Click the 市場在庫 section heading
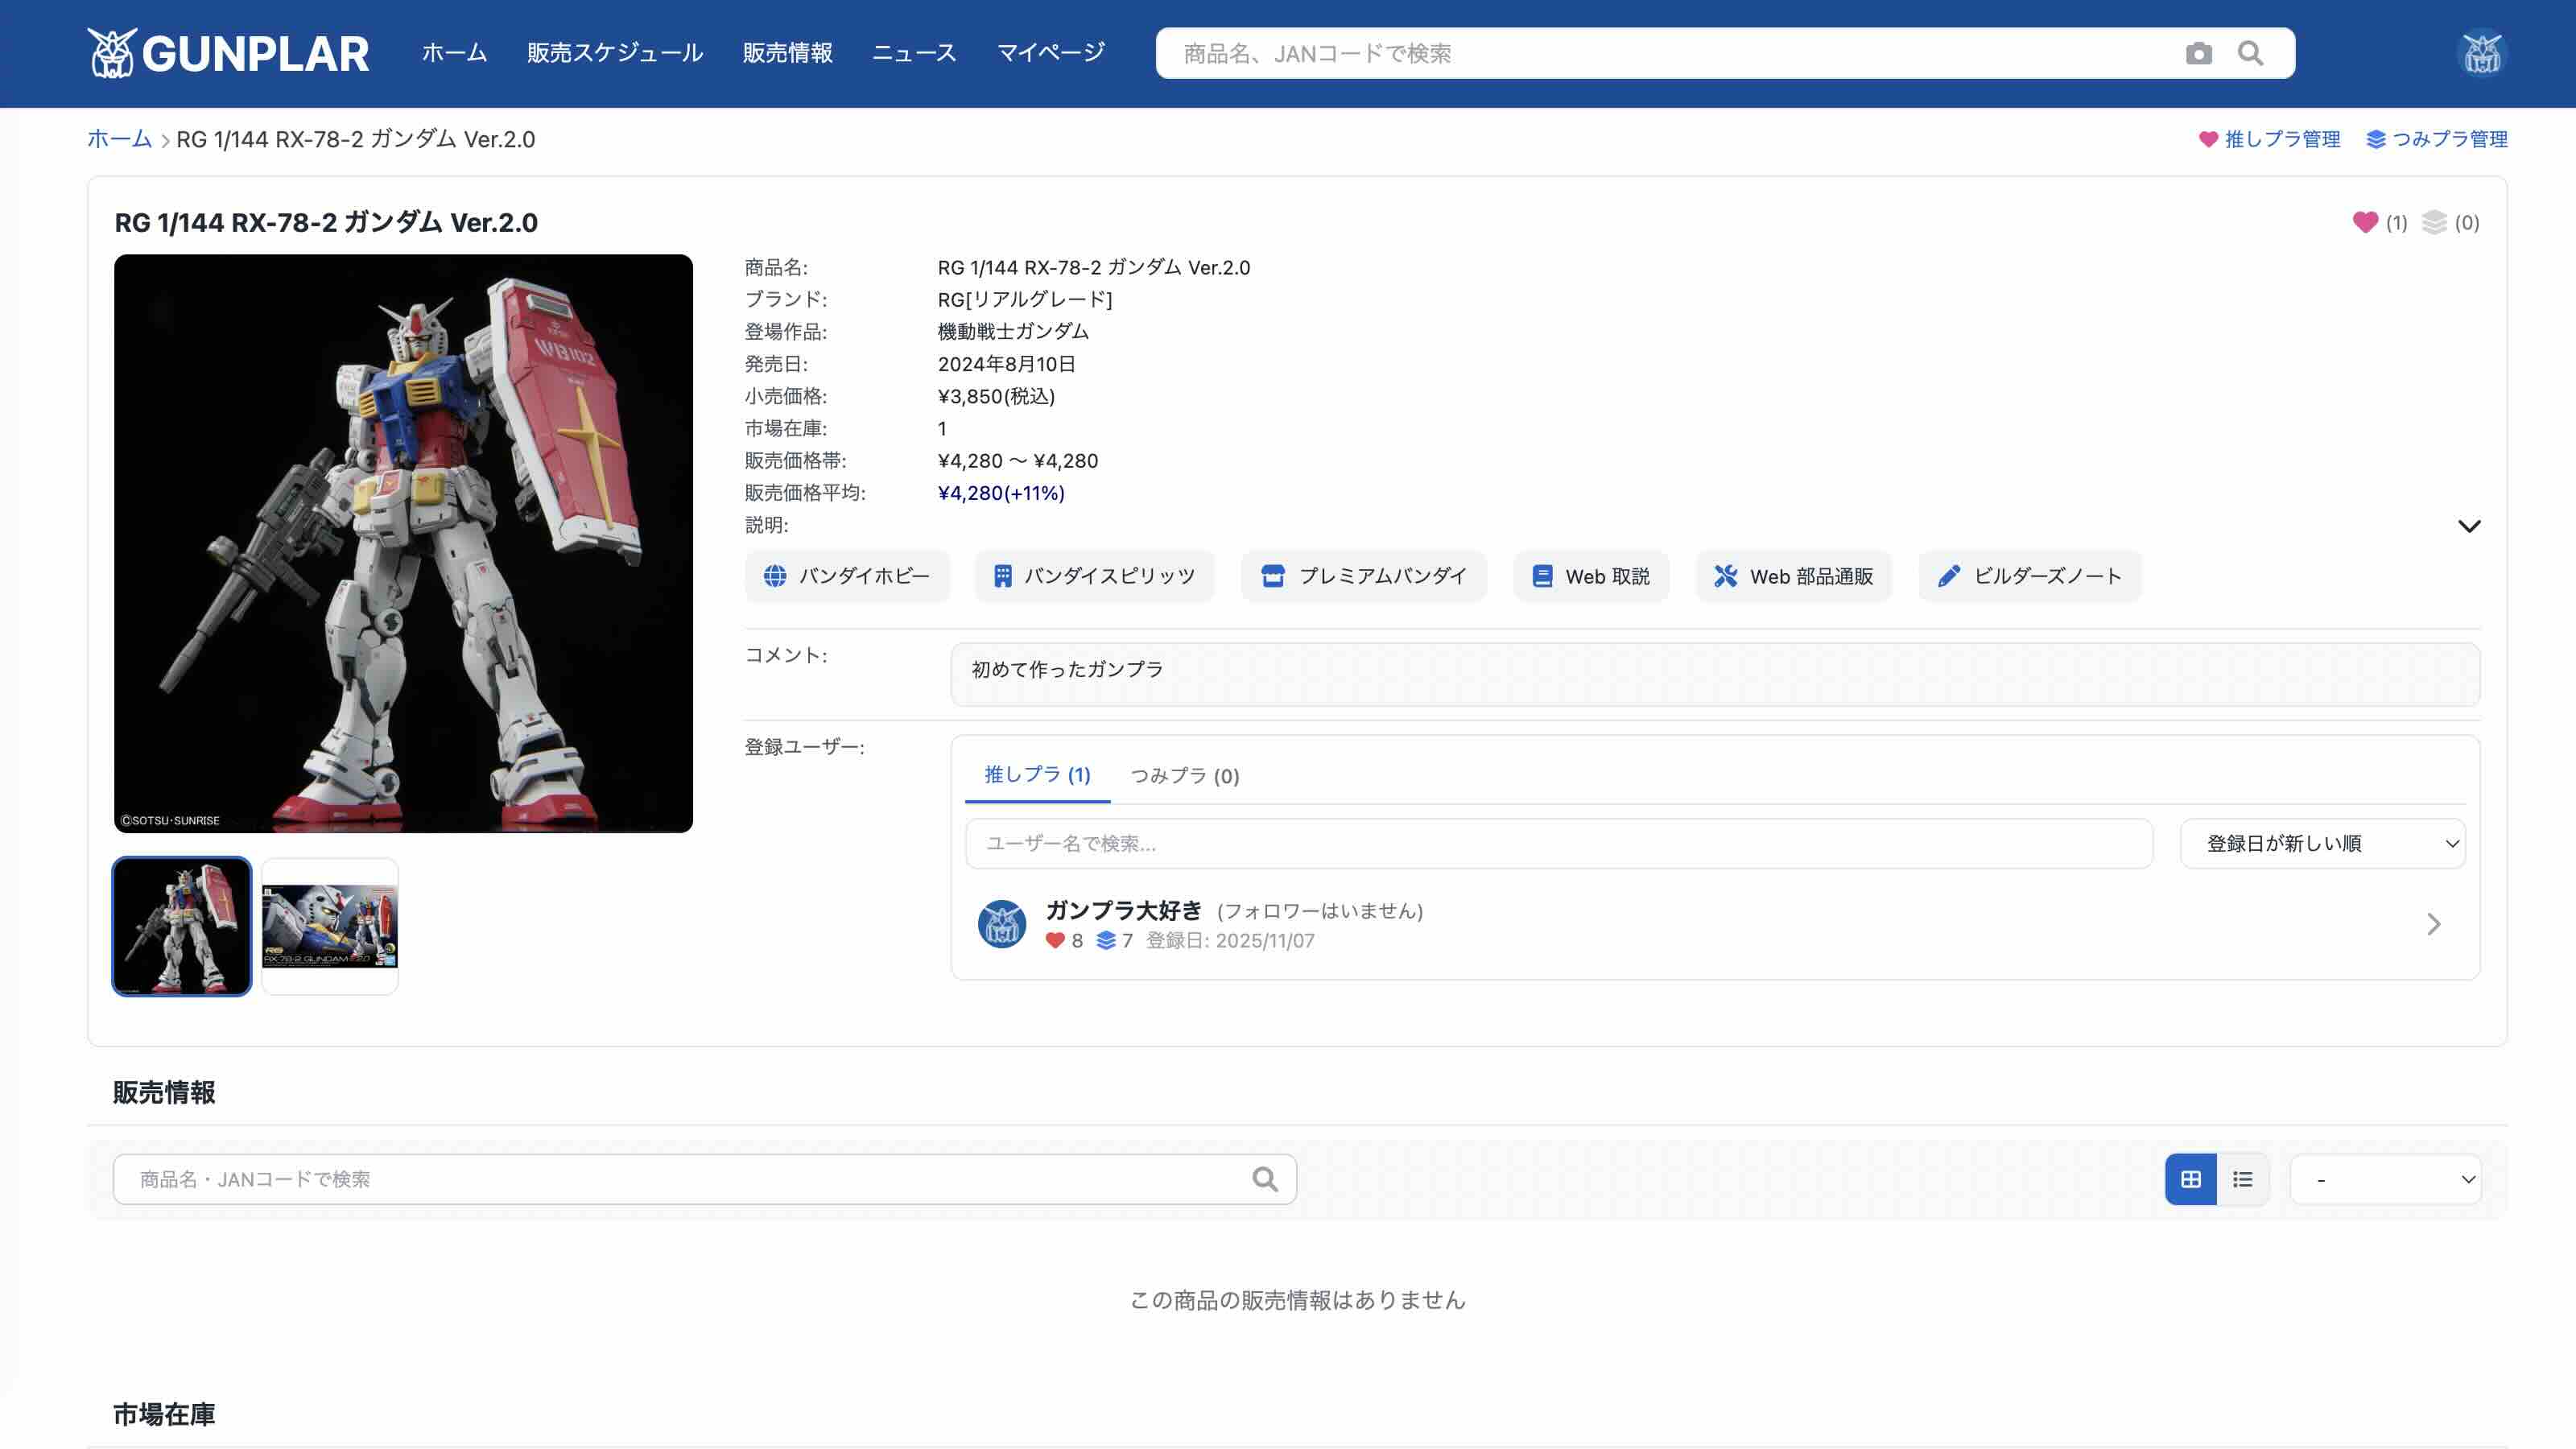Image resolution: width=2576 pixels, height=1449 pixels. (x=164, y=1414)
